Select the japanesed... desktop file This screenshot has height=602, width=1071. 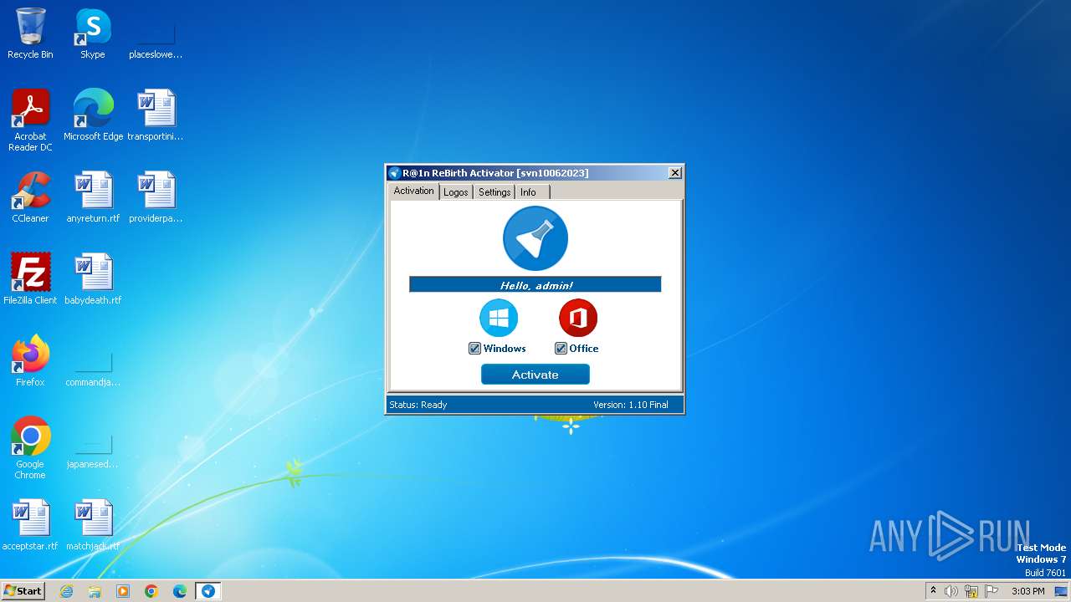(93, 444)
